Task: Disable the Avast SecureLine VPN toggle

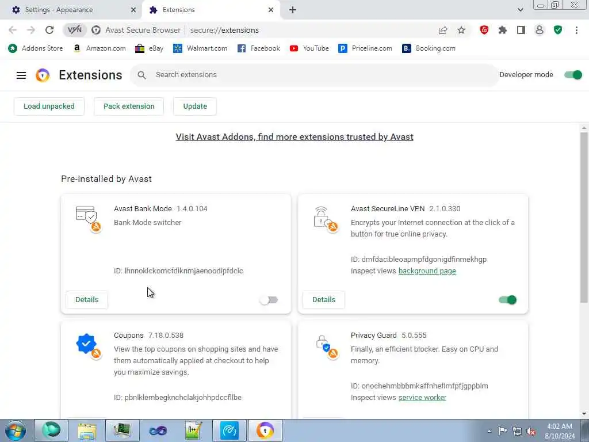Action: coord(507,300)
